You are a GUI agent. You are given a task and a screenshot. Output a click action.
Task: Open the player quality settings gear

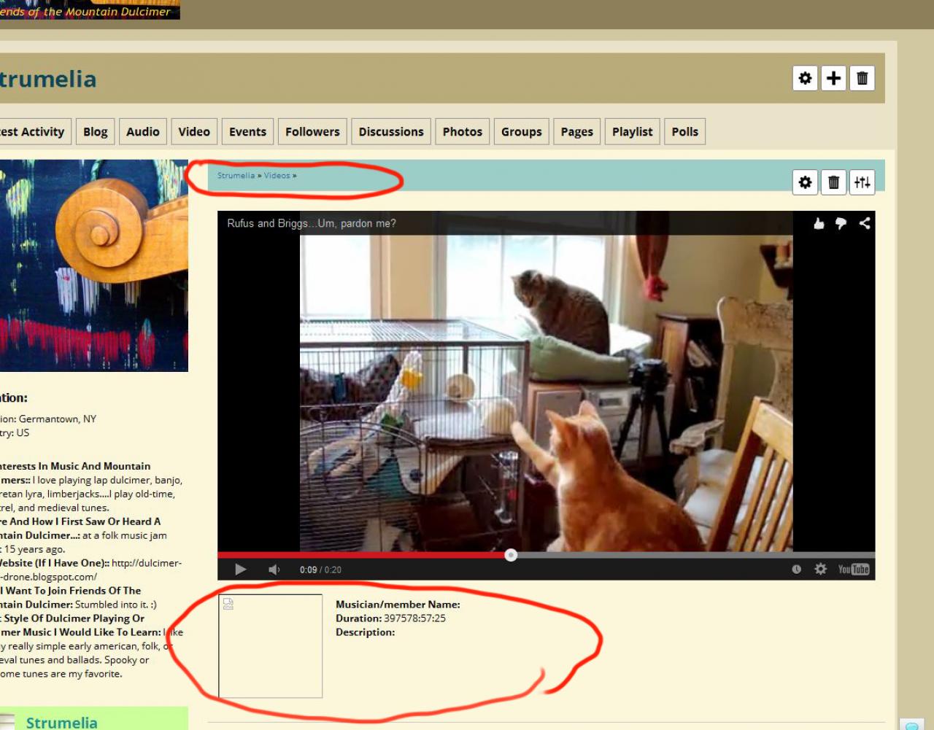coord(820,569)
